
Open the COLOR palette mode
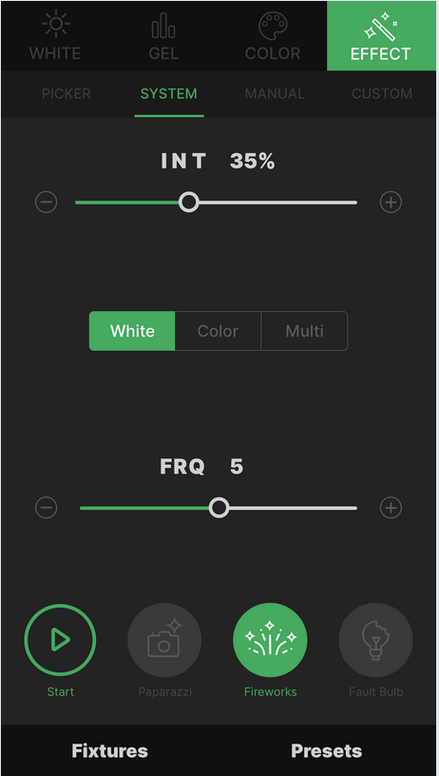[x=273, y=35]
